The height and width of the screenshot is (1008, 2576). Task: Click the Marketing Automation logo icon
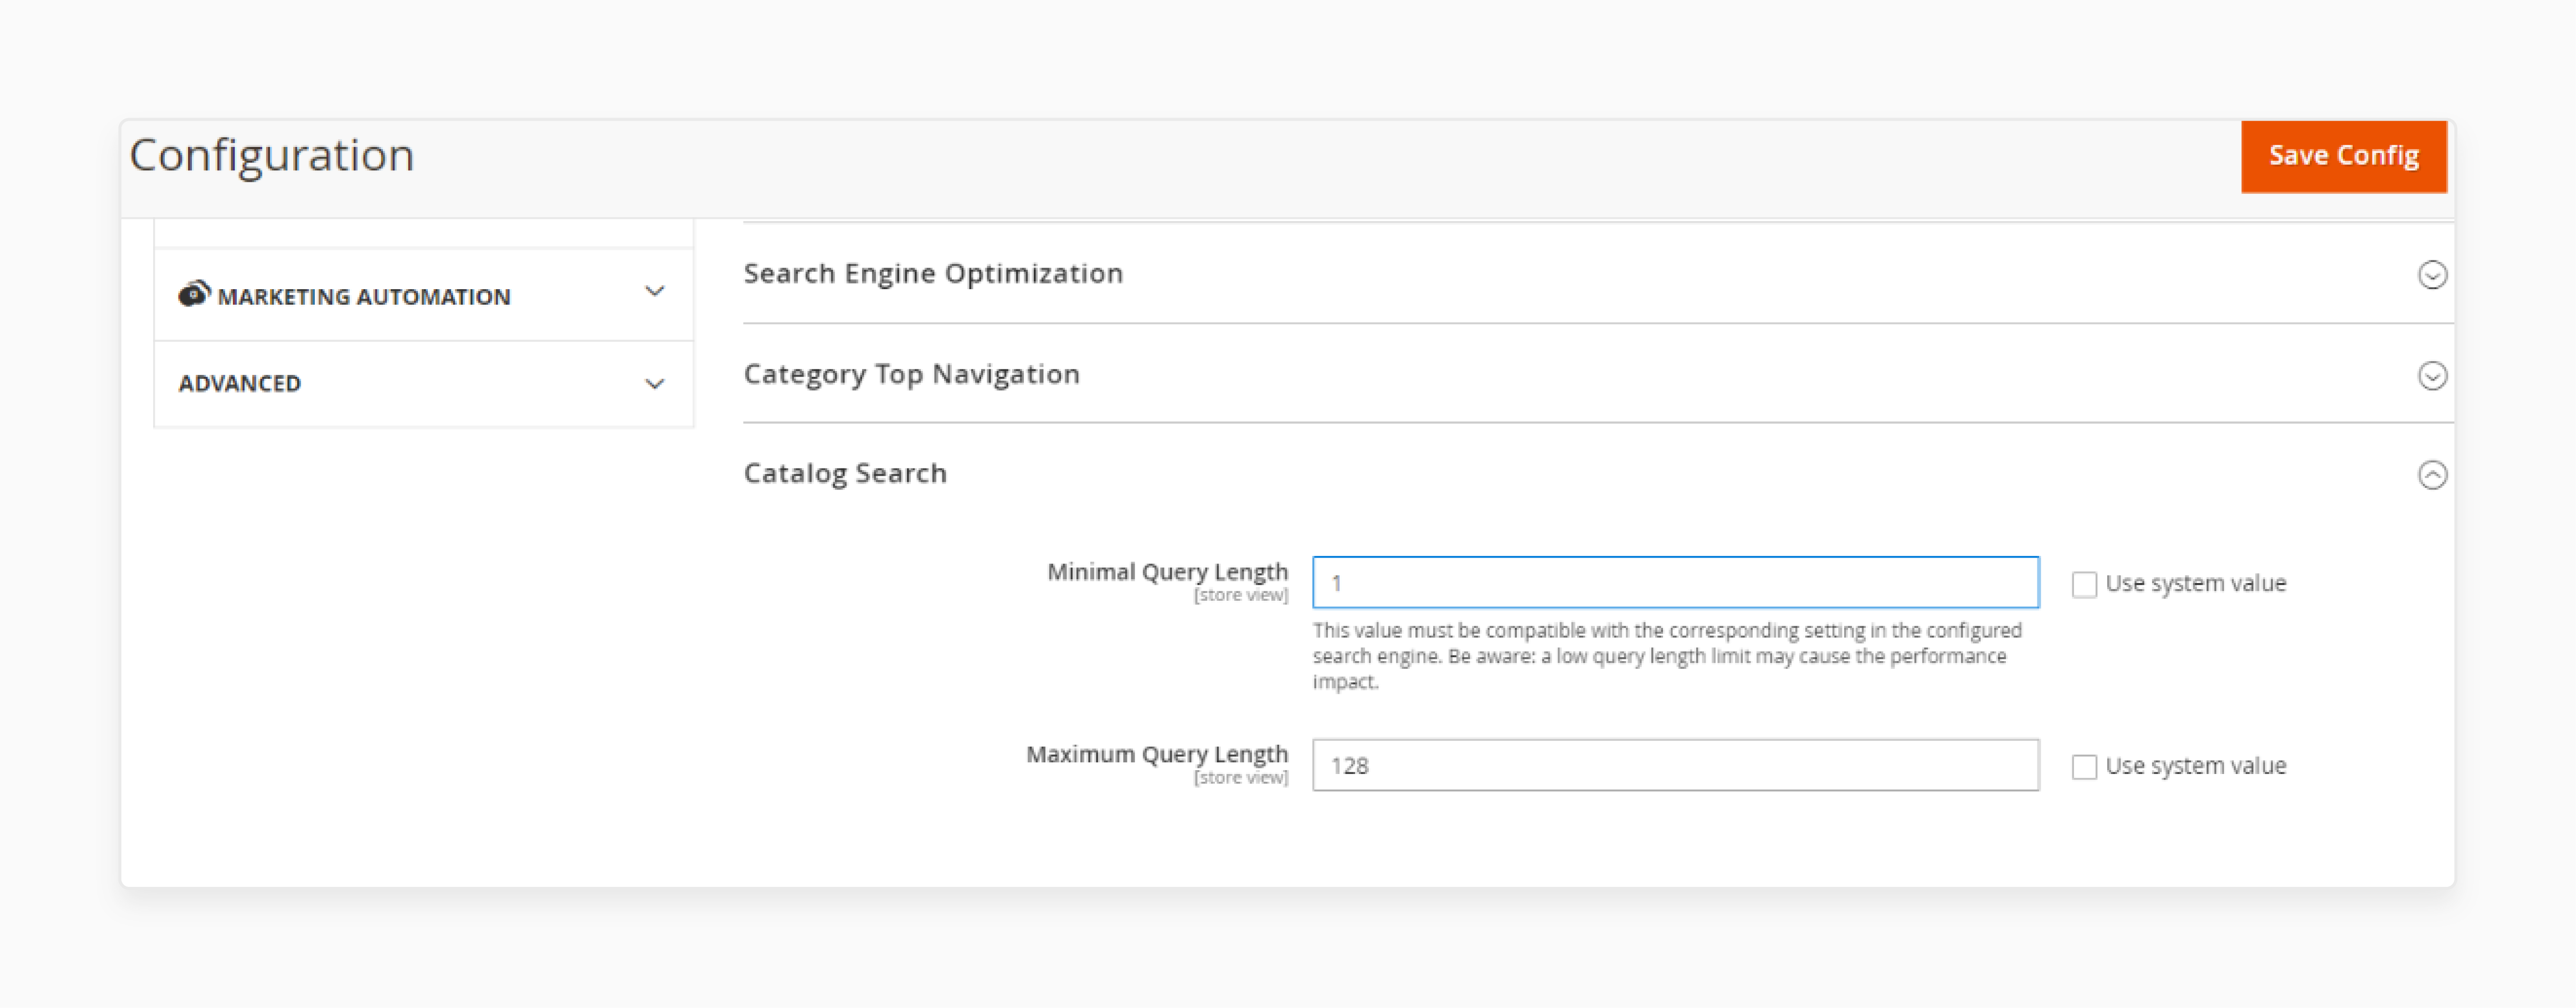[x=194, y=294]
